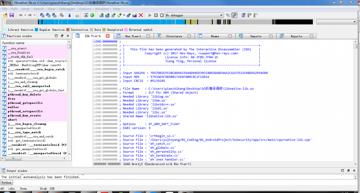Open the dropdown right of navigation band
The width and height of the screenshot is (360, 193).
tap(336, 22)
